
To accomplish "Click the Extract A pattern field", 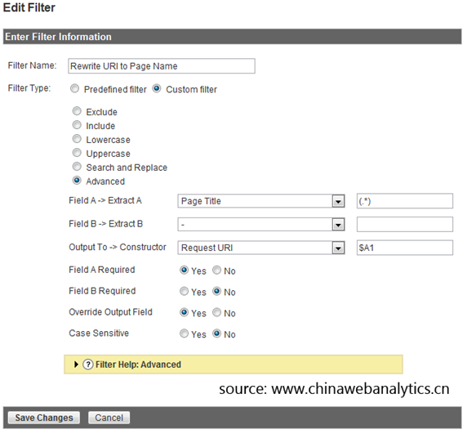I will [405, 201].
